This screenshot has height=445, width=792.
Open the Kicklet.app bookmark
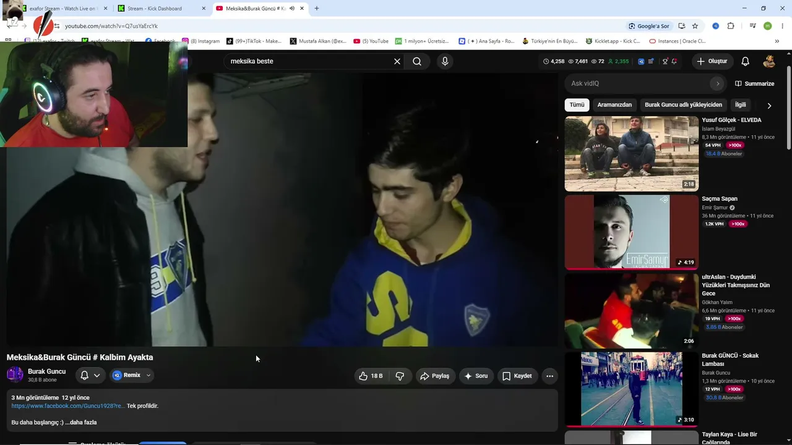point(613,41)
